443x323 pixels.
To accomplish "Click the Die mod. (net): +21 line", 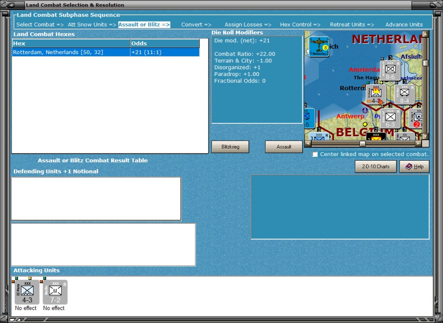I will [242, 41].
